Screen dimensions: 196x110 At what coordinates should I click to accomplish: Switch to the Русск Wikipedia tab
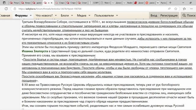(x=161, y=3)
